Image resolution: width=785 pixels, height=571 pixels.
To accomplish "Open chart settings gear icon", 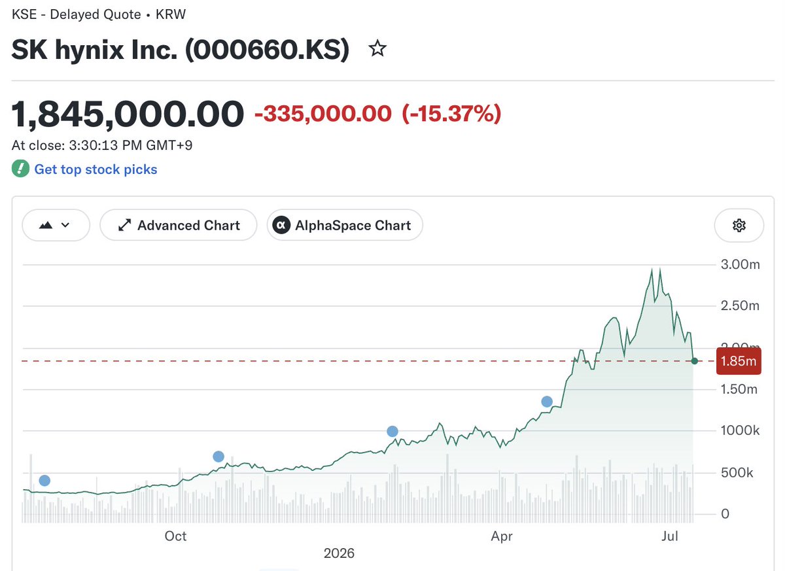I will click(x=739, y=226).
